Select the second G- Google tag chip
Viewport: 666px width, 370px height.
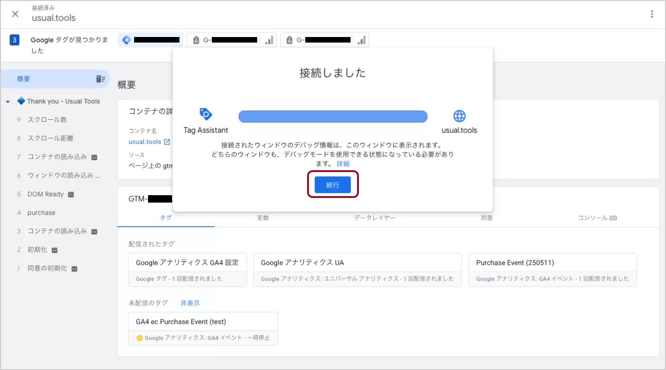(325, 40)
